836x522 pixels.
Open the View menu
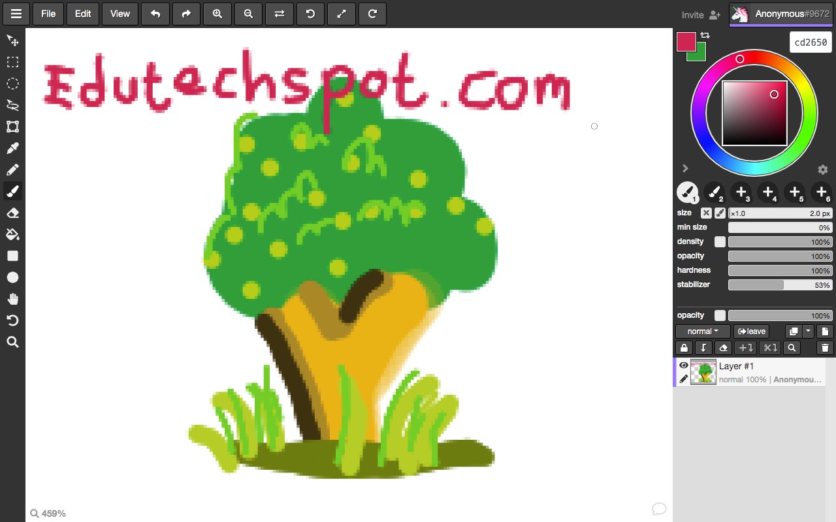click(x=120, y=14)
